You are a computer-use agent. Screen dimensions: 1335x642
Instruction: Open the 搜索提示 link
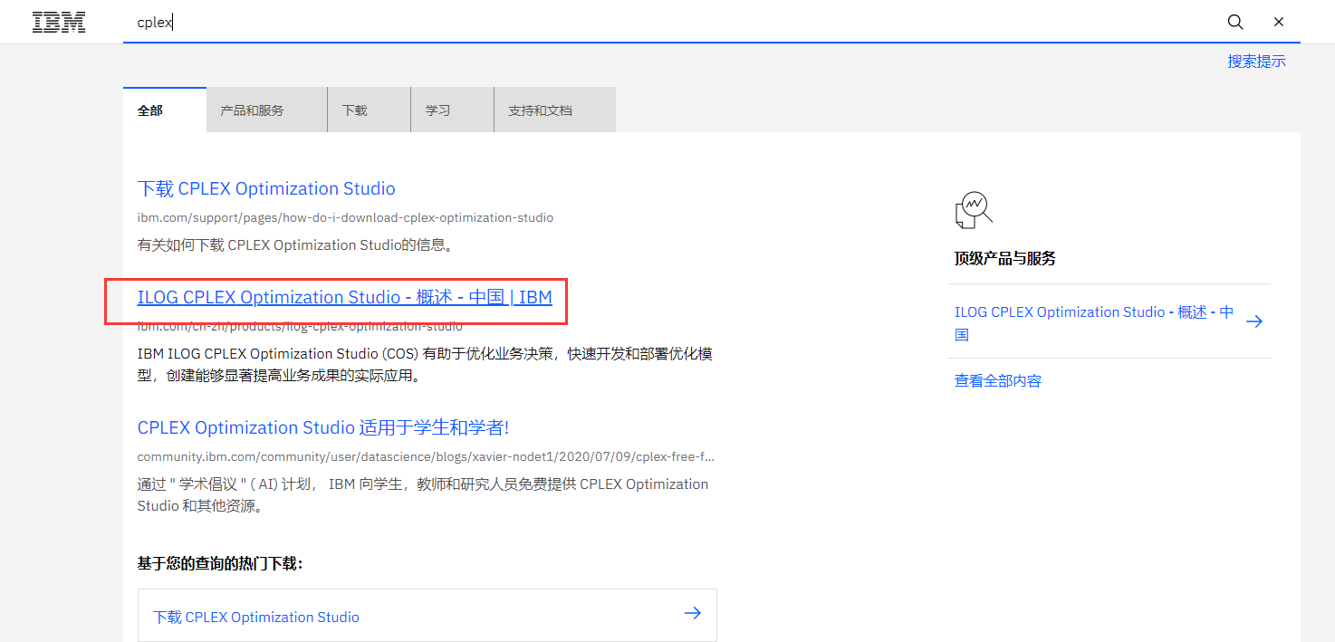1256,60
